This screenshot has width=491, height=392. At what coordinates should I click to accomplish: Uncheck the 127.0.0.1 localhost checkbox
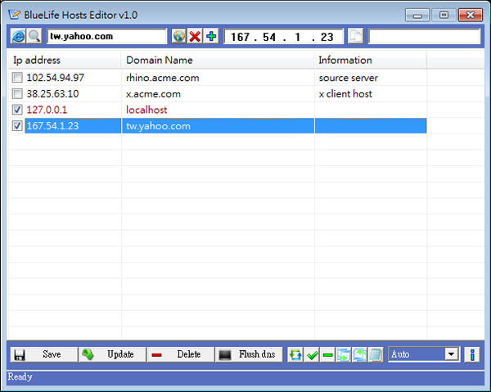18,110
